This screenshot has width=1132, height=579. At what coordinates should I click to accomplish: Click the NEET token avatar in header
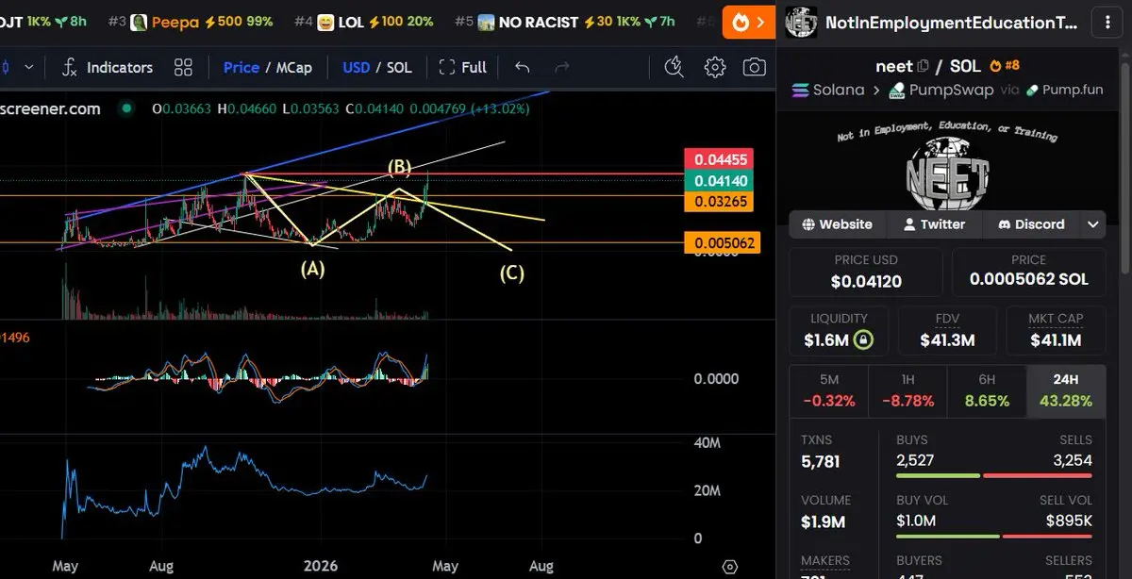[x=801, y=22]
